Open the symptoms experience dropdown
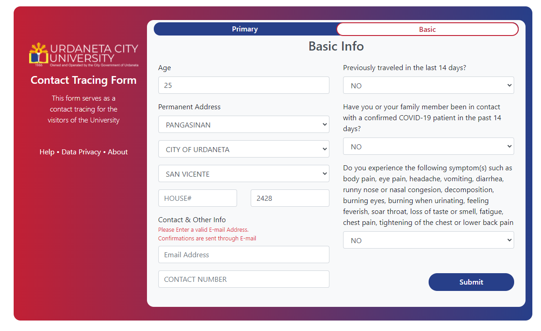The width and height of the screenshot is (541, 331). click(x=428, y=240)
